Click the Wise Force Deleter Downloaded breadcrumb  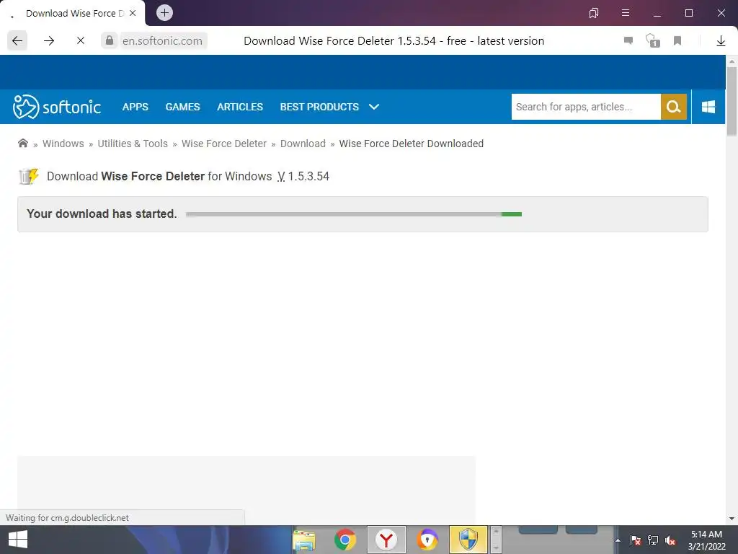pos(412,144)
